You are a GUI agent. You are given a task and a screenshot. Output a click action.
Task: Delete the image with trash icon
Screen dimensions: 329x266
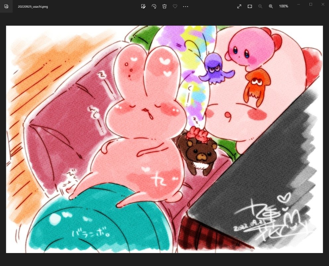164,6
